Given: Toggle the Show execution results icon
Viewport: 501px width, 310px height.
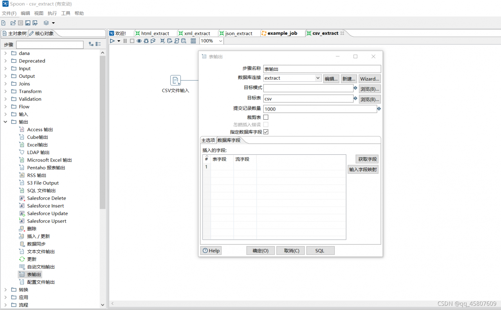Looking at the screenshot, I should (193, 41).
